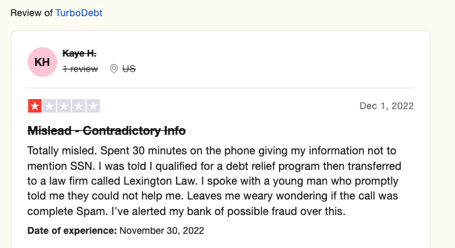
Task: Click 'Totally misled' opening sentence
Action: coord(63,151)
